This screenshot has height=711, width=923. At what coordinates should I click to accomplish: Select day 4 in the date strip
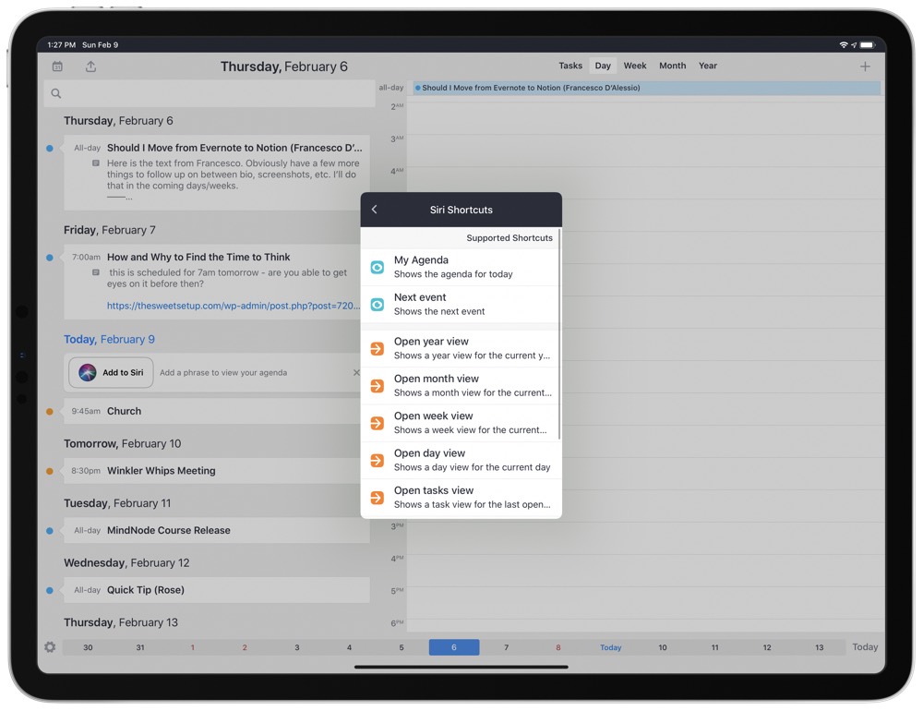click(349, 647)
